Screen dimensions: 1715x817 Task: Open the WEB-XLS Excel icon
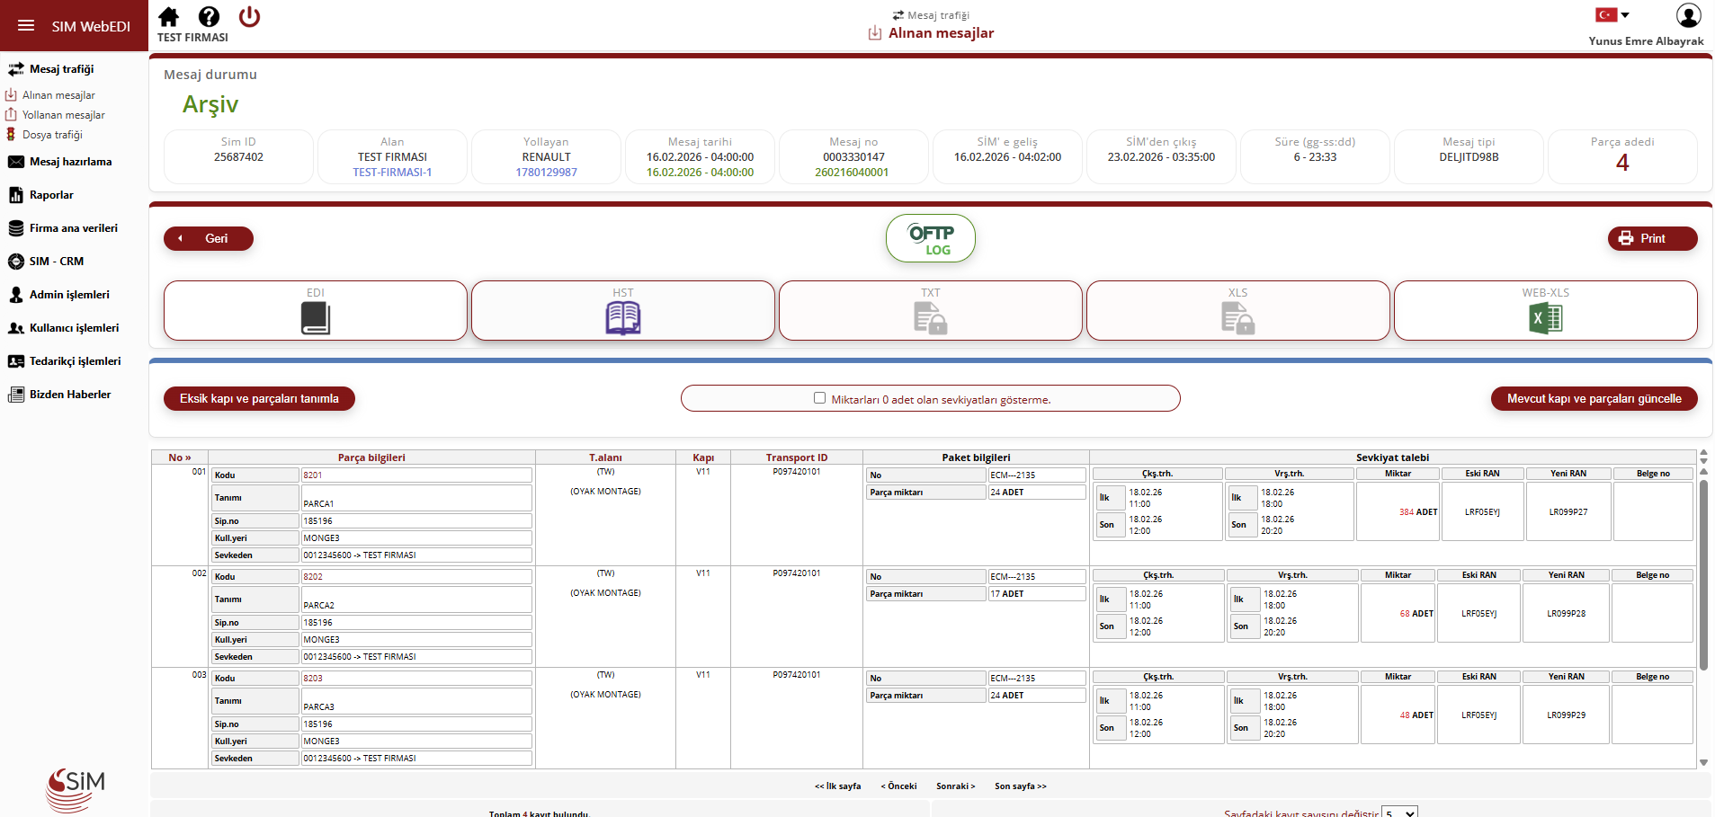(x=1545, y=318)
